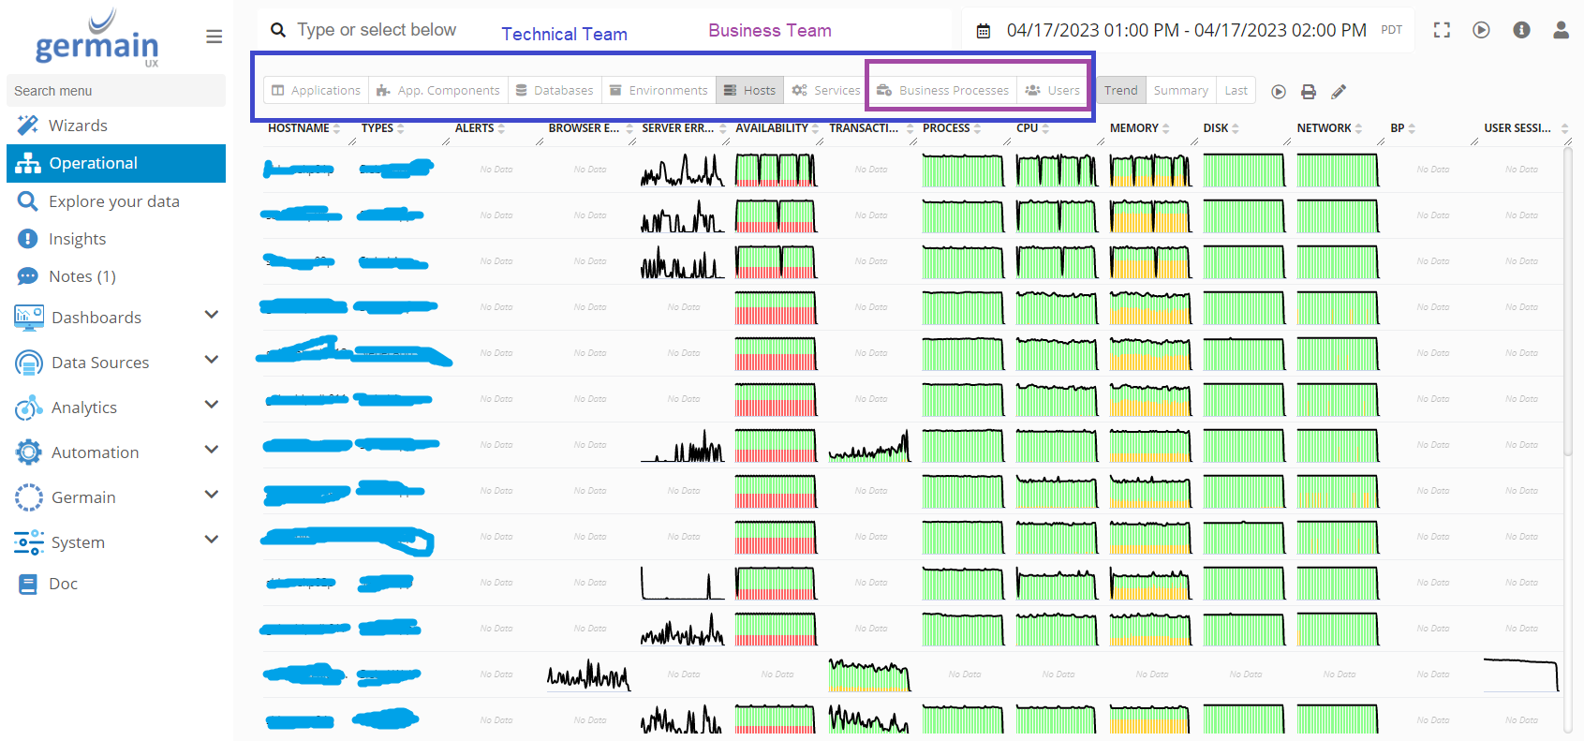The image size is (1584, 741).
Task: Switch to Summary view
Action: pos(1180,91)
